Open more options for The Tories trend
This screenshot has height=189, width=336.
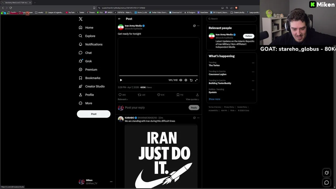(253, 63)
